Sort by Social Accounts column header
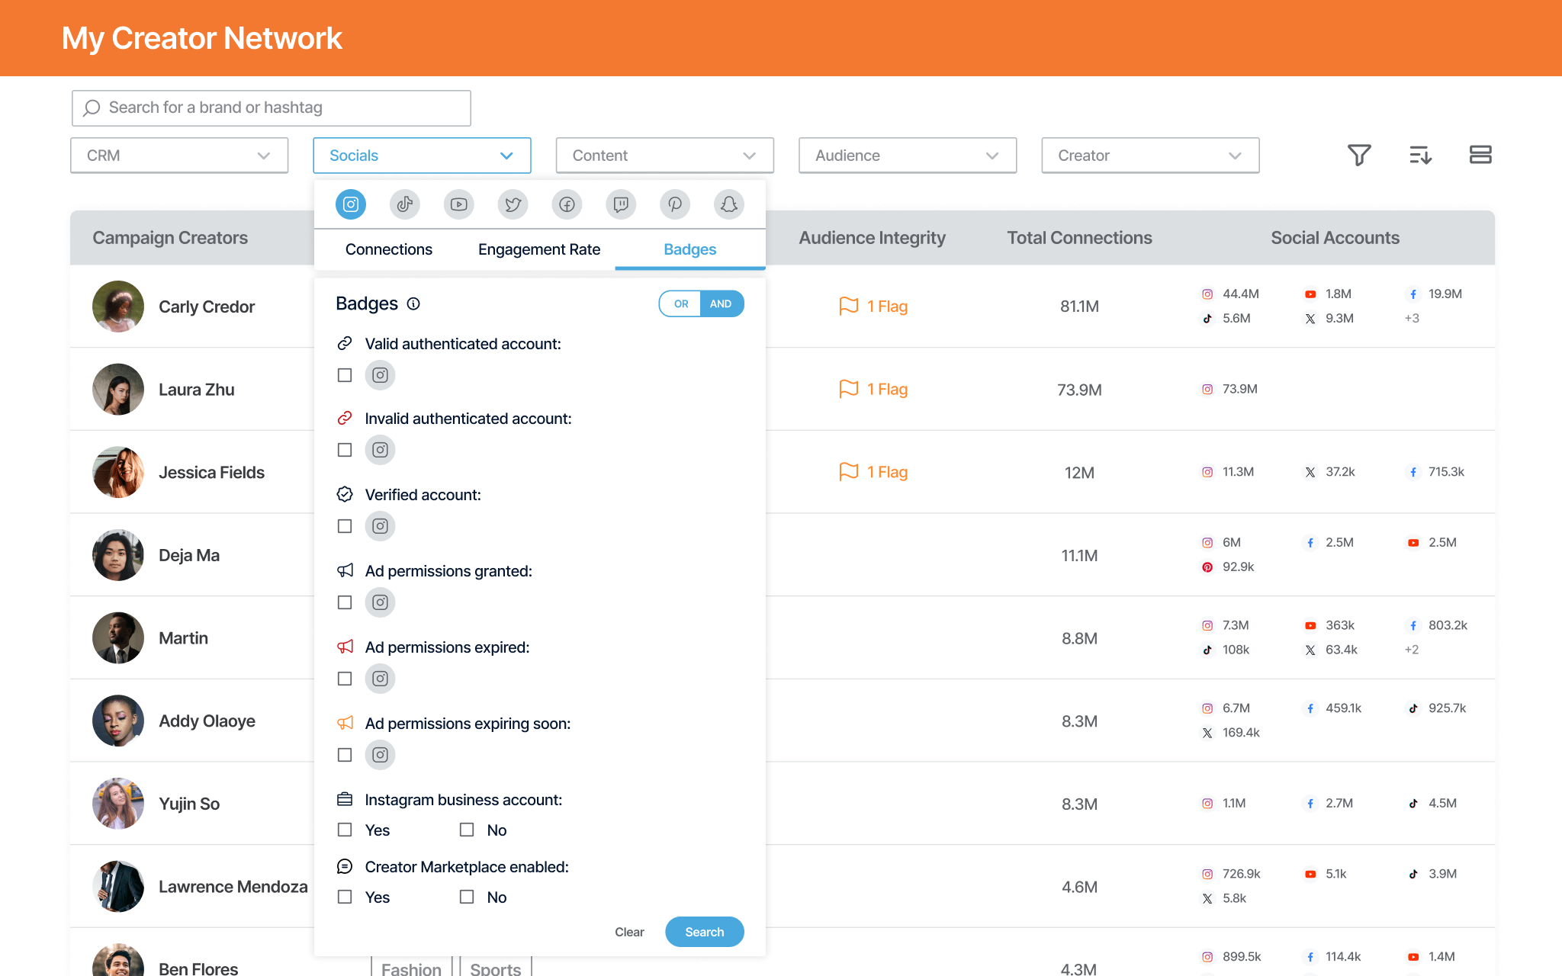Viewport: 1562px width, 976px height. tap(1335, 238)
